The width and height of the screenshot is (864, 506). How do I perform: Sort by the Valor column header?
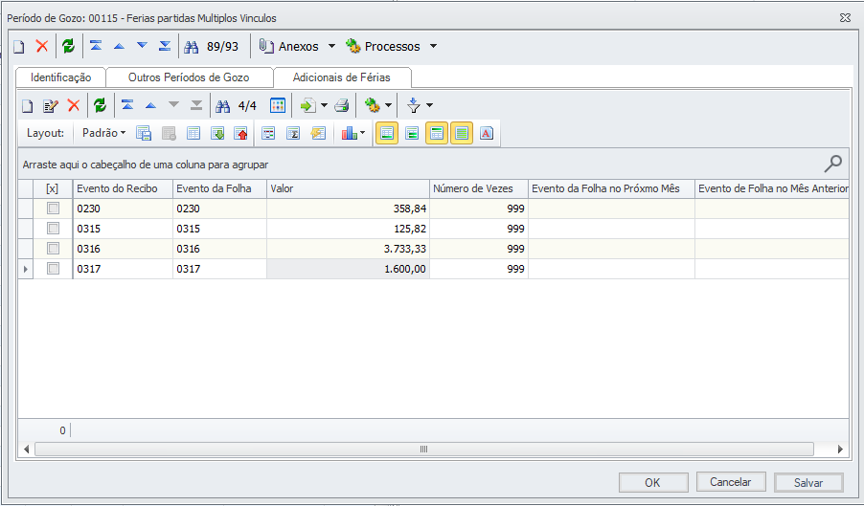pyautogui.click(x=349, y=188)
